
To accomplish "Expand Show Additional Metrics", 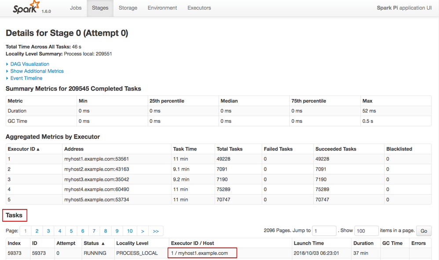I will pos(37,71).
